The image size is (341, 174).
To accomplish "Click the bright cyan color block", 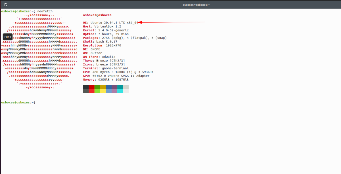I will [120, 91].
